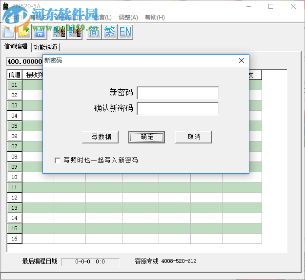
Task: Open the 语言(L) menu
Action: [x=102, y=18]
